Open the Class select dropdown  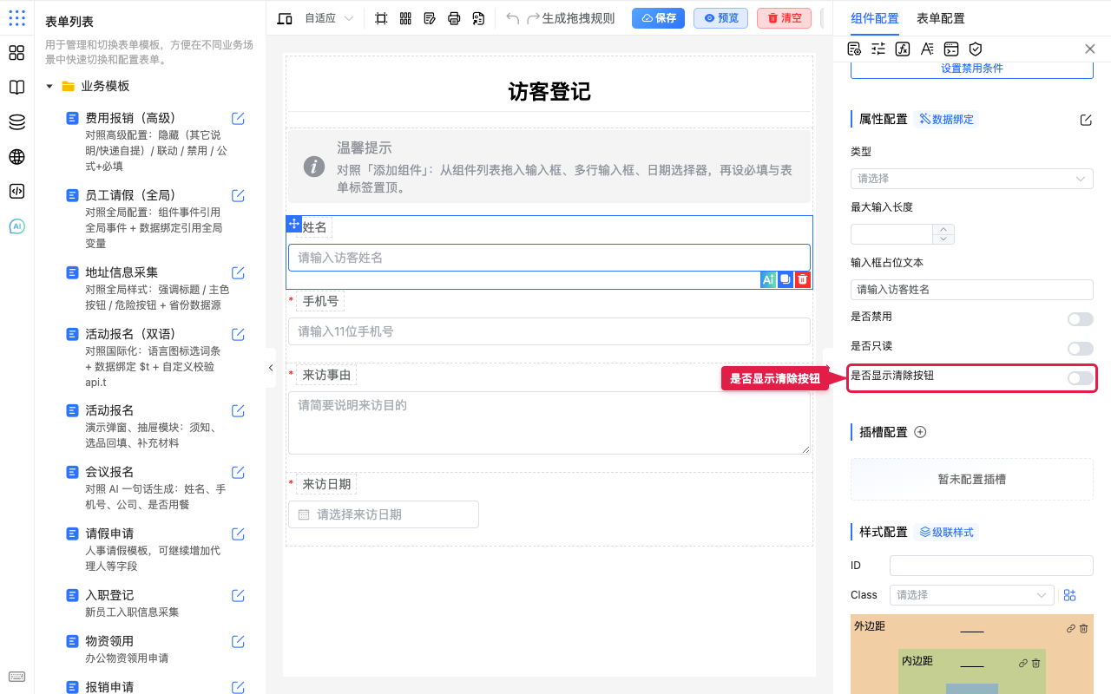972,595
